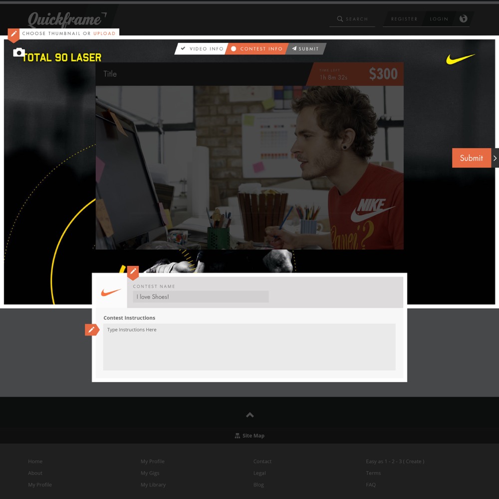This screenshot has width=499, height=499.
Task: Click the search magnifier icon
Action: click(340, 19)
